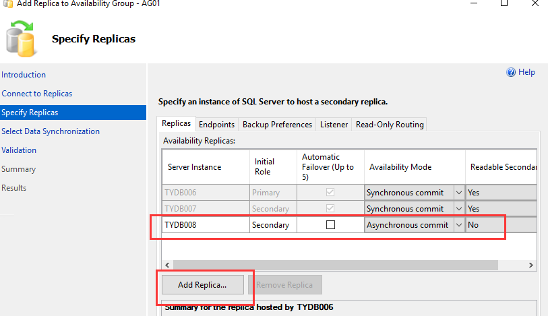Open Availability Mode dropdown for TYDB006
548x316 pixels.
tap(459, 193)
